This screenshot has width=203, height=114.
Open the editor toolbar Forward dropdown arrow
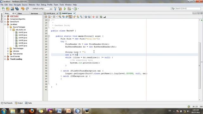(x=56, y=17)
